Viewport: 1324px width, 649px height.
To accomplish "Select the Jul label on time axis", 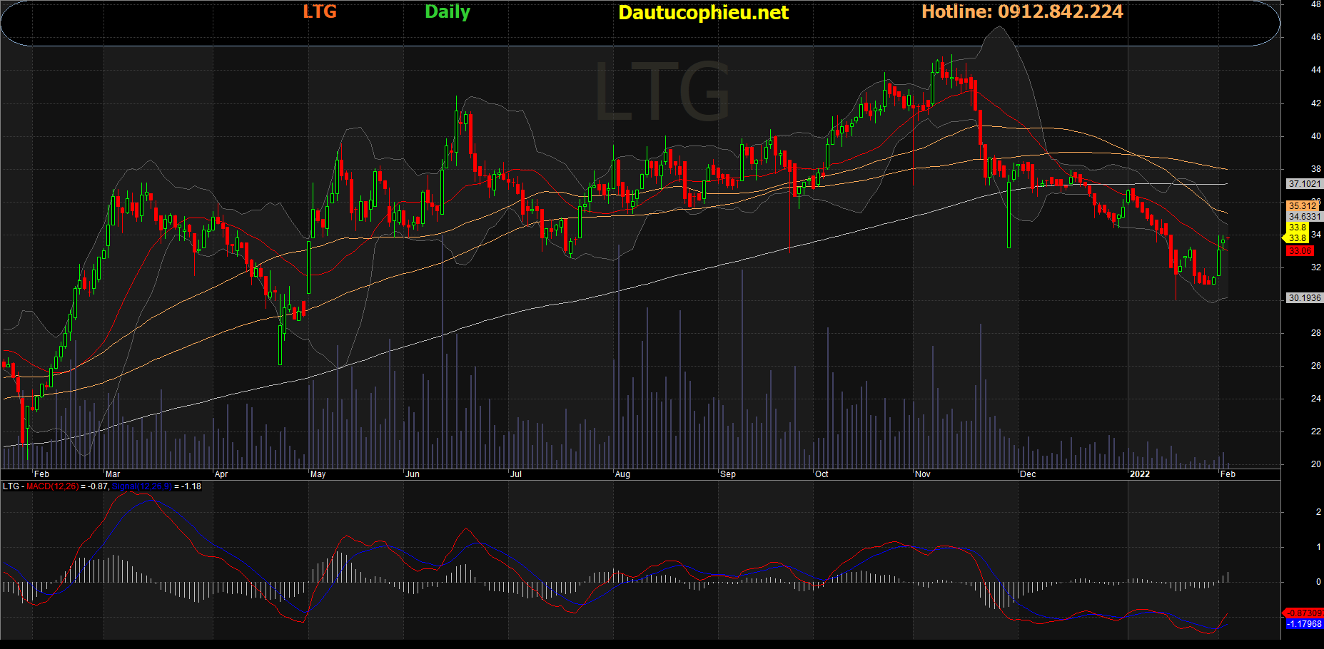I will pyautogui.click(x=516, y=474).
